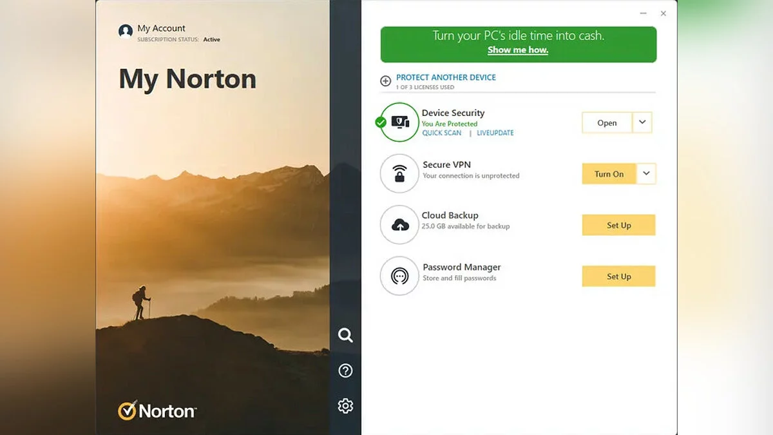Click 'Store and fill passwords' text
This screenshot has height=435, width=773.
pyautogui.click(x=459, y=278)
